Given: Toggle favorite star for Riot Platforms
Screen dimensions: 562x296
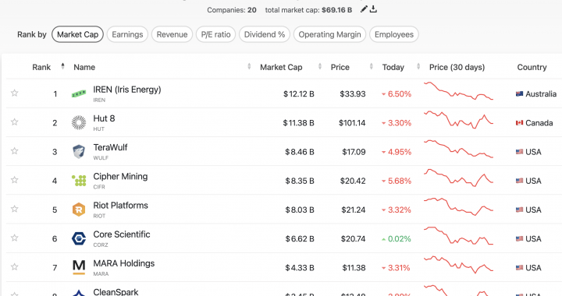Looking at the screenshot, I should [x=14, y=209].
